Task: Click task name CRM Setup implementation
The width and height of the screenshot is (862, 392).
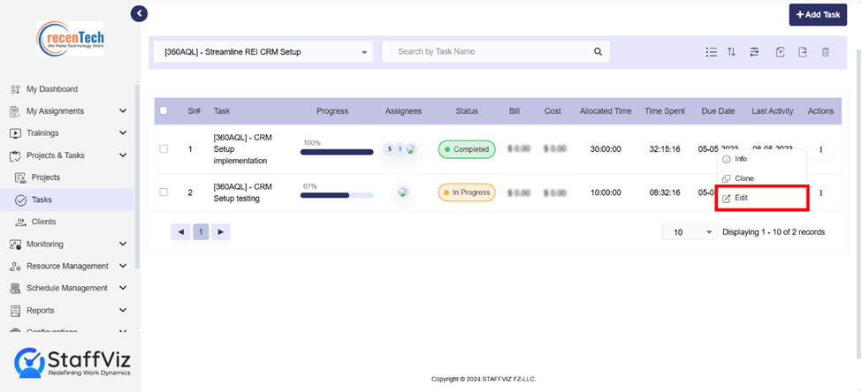Action: point(242,149)
